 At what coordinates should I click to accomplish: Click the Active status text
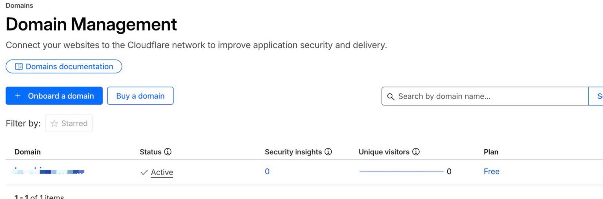click(x=162, y=172)
